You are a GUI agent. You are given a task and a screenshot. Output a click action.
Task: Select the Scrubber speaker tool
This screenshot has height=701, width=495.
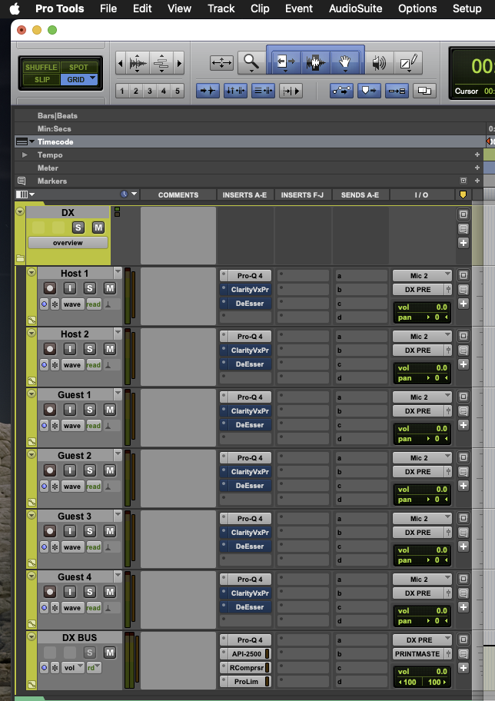coord(379,62)
